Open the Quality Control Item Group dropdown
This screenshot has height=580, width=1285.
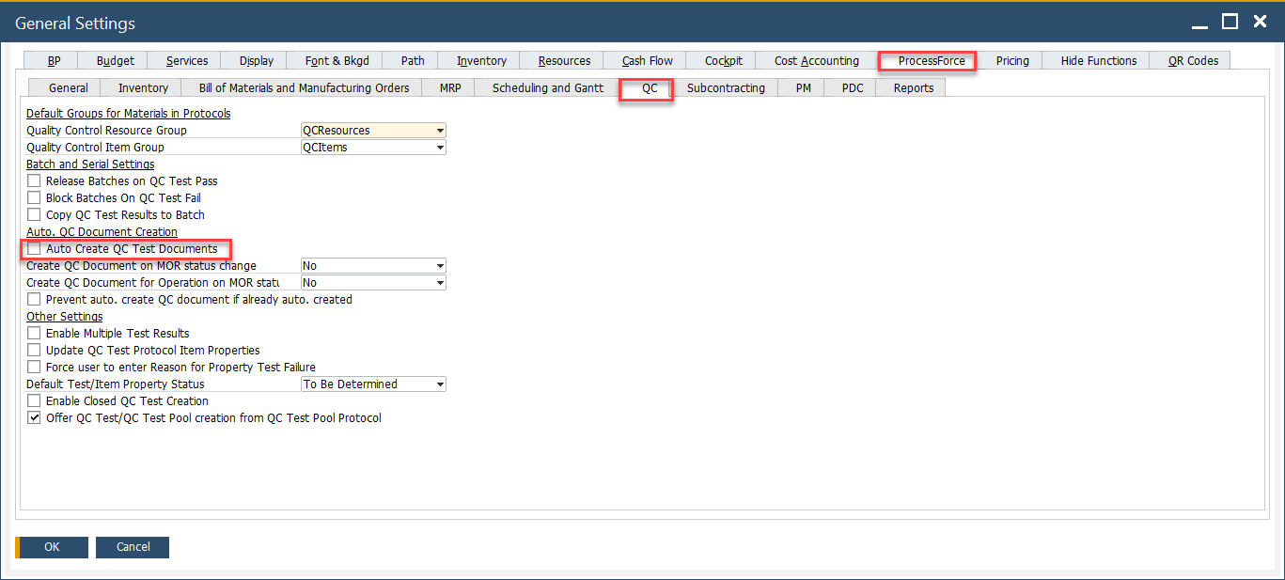(x=438, y=147)
